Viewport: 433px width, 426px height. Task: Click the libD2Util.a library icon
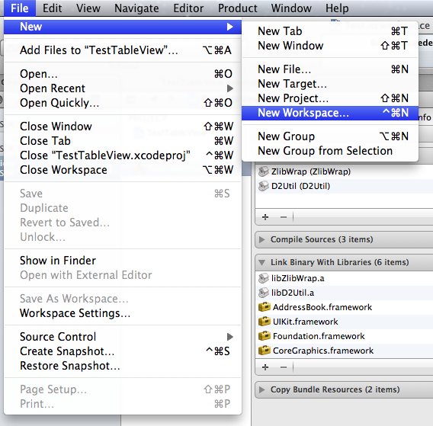pos(264,293)
